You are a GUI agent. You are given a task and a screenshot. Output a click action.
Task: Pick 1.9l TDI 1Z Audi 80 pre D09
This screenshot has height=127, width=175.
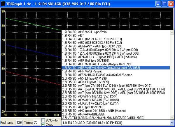pos(116,50)
